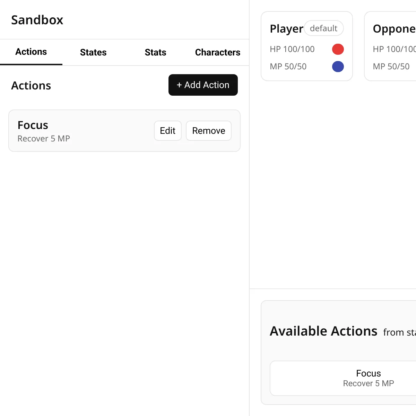Go to the Characters tab
Screen dimensions: 416x416
click(x=218, y=52)
